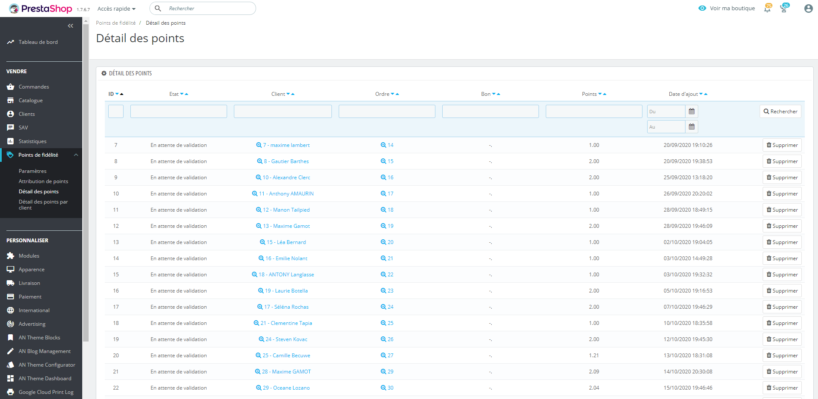
Task: Click the Google Cloud Print Log printer icon
Action: point(11,392)
